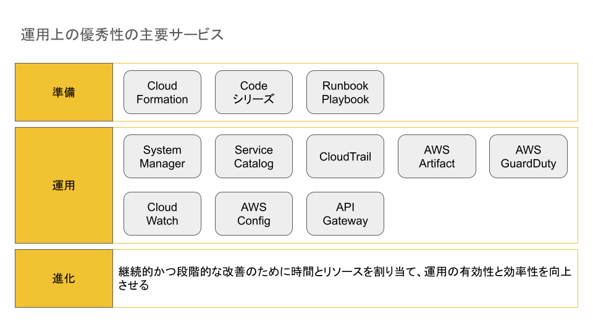Click the 継続的かつ段階的な改善 description text
Viewport: 593px width, 333px height.
click(345, 278)
